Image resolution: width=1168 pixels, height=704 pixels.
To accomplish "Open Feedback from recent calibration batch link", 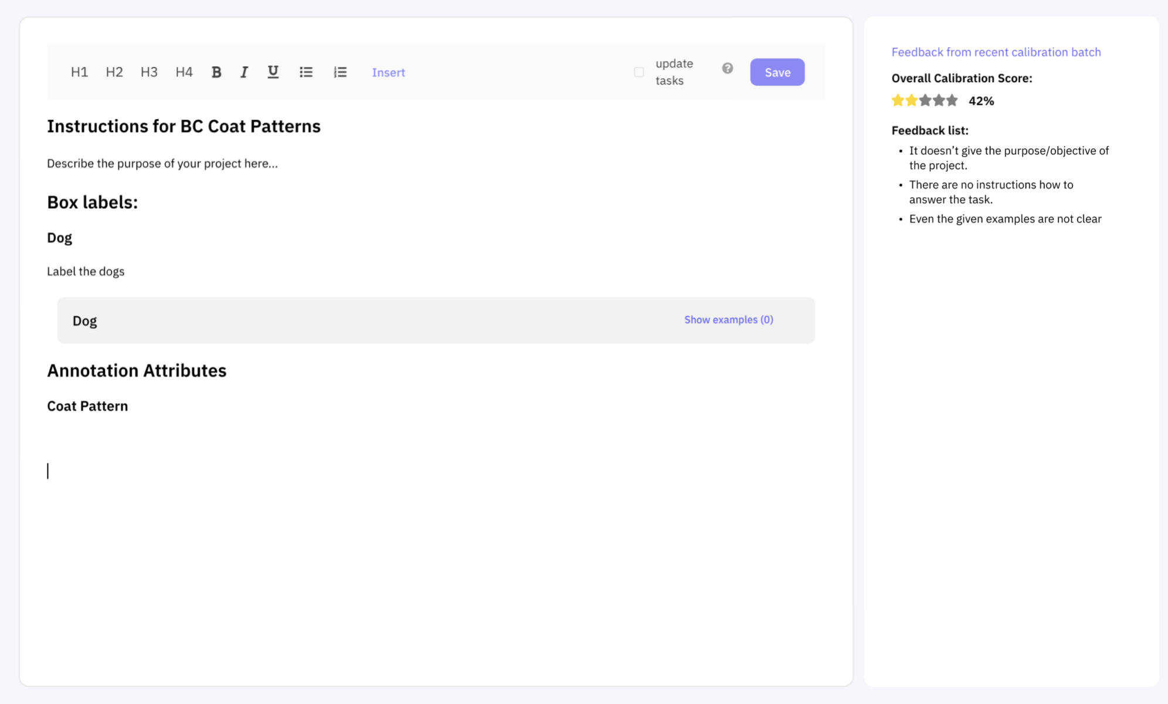I will (x=996, y=52).
